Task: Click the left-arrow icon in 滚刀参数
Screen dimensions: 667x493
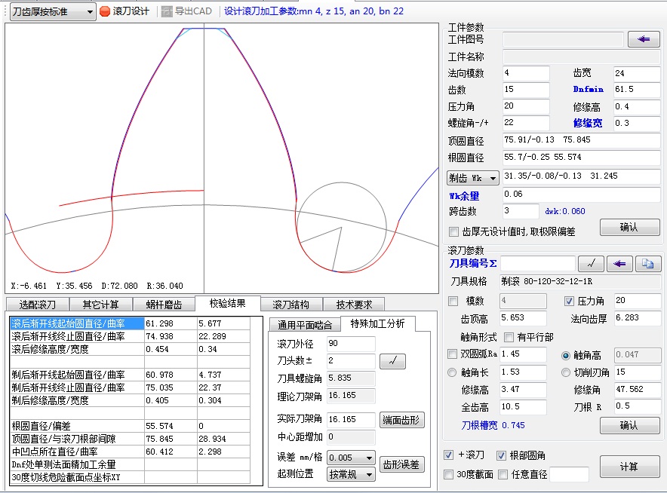Action: click(619, 264)
